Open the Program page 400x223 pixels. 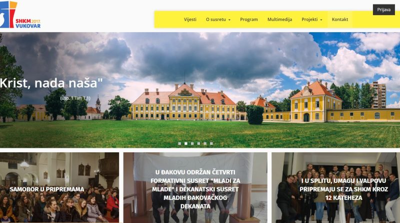coord(248,20)
